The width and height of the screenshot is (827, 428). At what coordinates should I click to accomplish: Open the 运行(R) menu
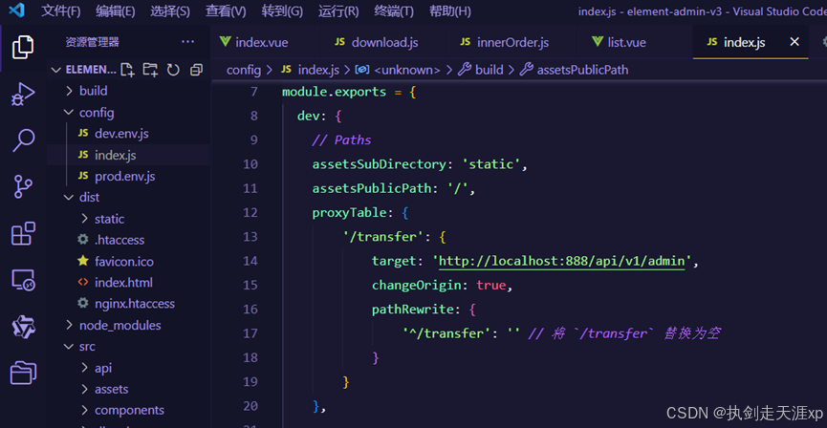coord(338,11)
